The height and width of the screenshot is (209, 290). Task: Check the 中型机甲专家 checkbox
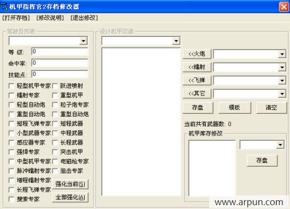[x=12, y=162]
